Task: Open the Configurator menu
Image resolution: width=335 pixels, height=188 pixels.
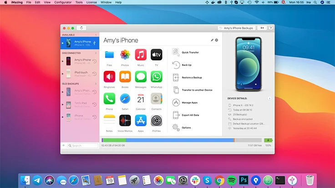Action: pos(64,2)
